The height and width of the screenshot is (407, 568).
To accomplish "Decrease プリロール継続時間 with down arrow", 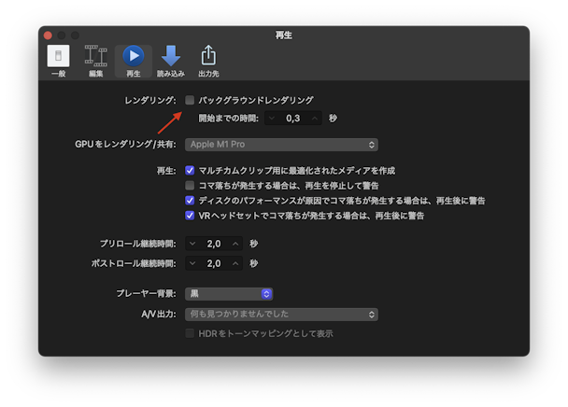I will [x=192, y=244].
